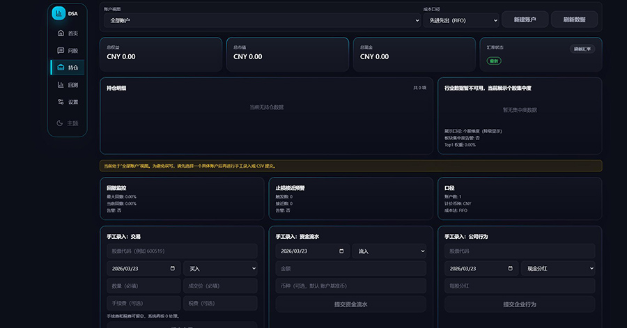
Task: Open the 先进先出 (FIFO) cost method dropdown
Action: [x=460, y=20]
